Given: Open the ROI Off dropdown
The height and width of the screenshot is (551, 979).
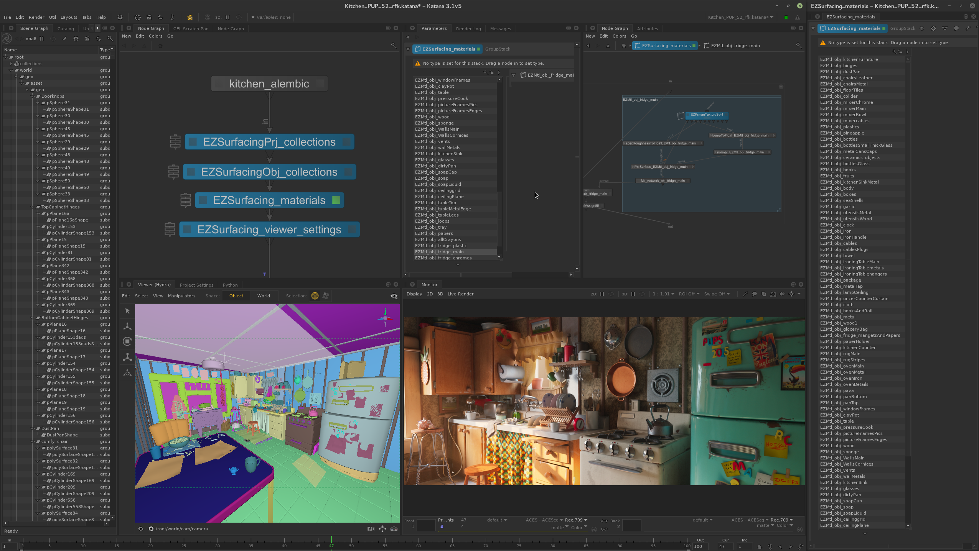Looking at the screenshot, I should point(689,294).
